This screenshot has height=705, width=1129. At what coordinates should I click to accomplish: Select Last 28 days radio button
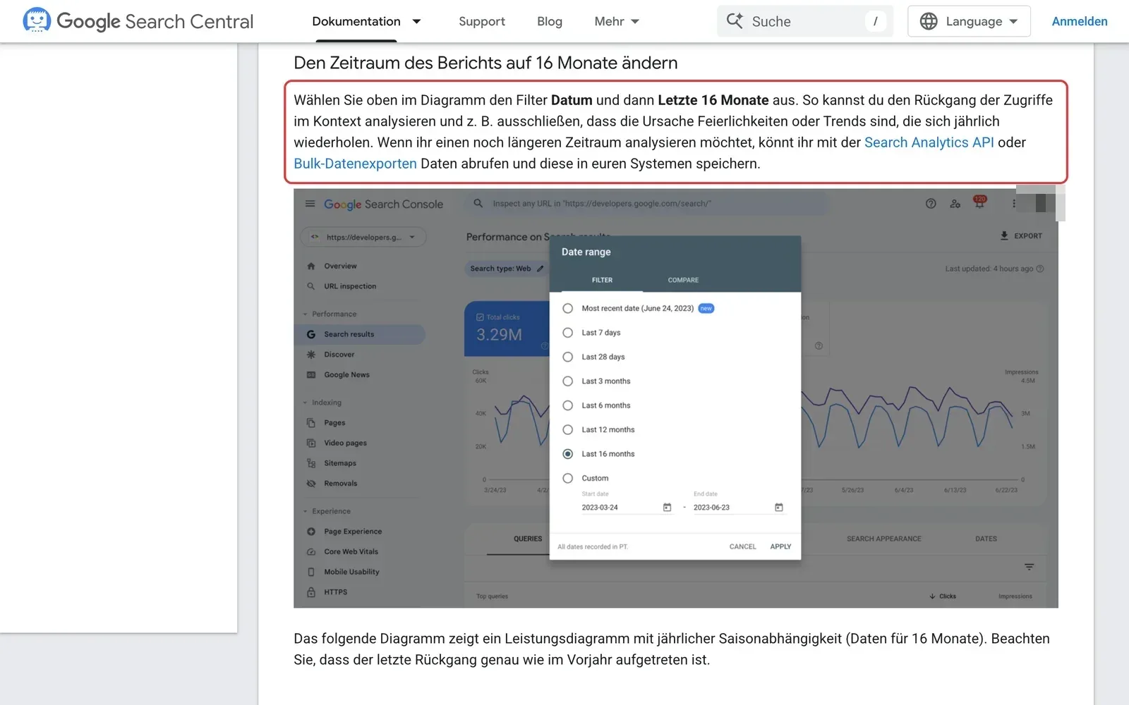pyautogui.click(x=568, y=357)
